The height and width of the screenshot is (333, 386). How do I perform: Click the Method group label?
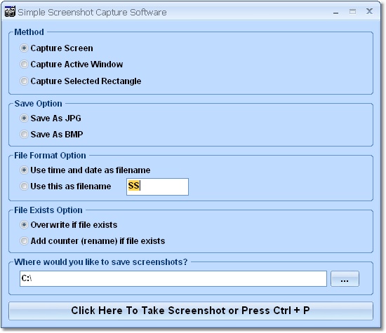[x=29, y=32]
